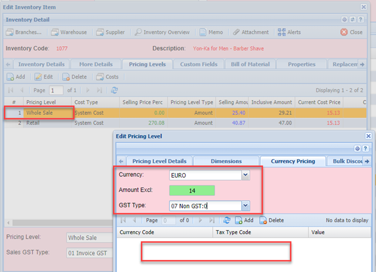Switch to the Dimensions tab
Viewport: 376px width, 272px height.
point(226,161)
